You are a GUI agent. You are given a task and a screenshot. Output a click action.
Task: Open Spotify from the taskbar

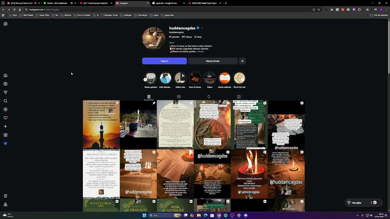click(225, 215)
